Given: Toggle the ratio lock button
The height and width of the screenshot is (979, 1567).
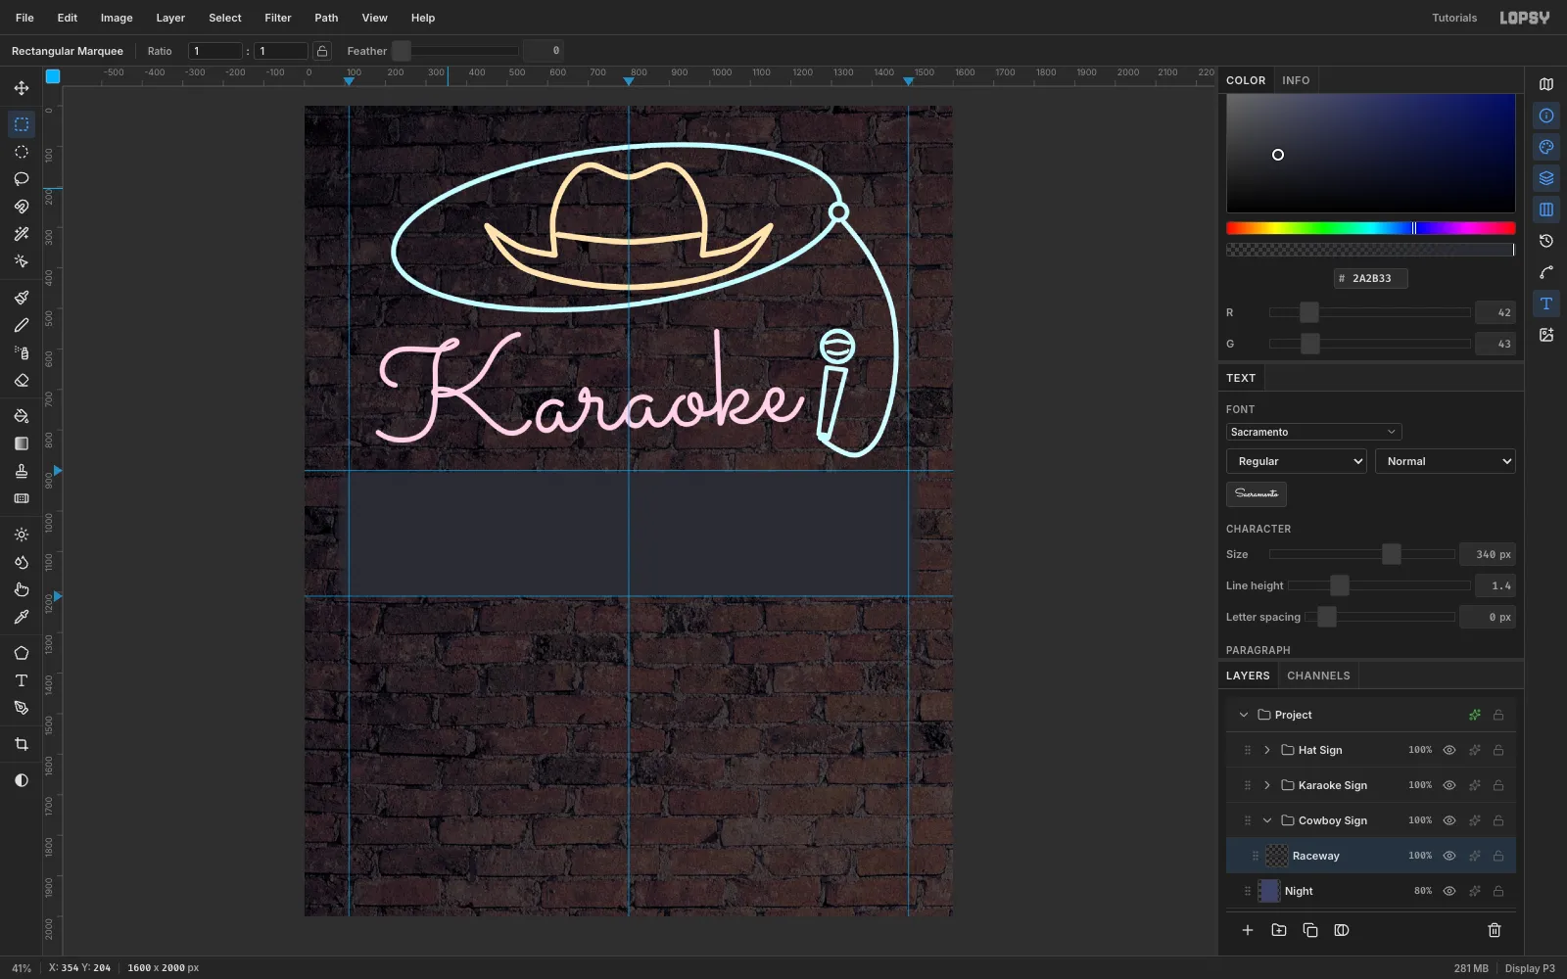Looking at the screenshot, I should tap(322, 51).
